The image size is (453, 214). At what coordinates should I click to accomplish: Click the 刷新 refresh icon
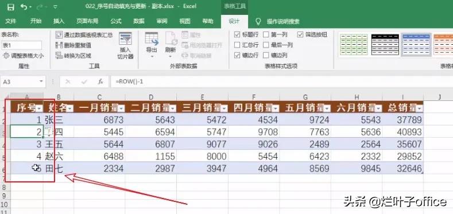click(x=171, y=39)
